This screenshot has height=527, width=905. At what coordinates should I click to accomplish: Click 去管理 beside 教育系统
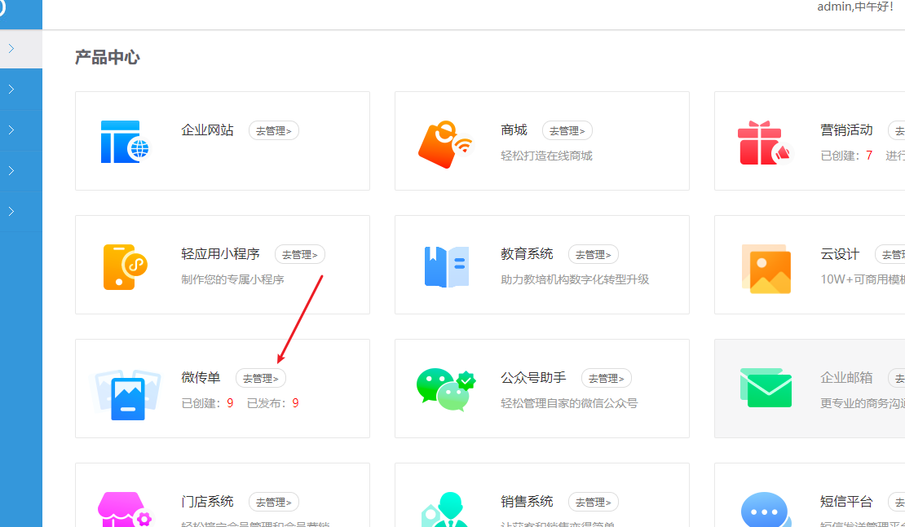(594, 254)
